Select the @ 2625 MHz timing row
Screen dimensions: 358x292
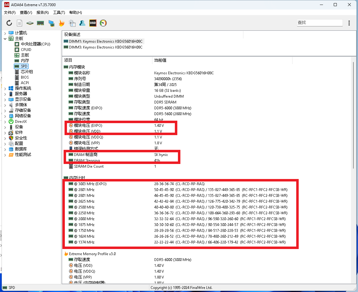click(x=178, y=201)
